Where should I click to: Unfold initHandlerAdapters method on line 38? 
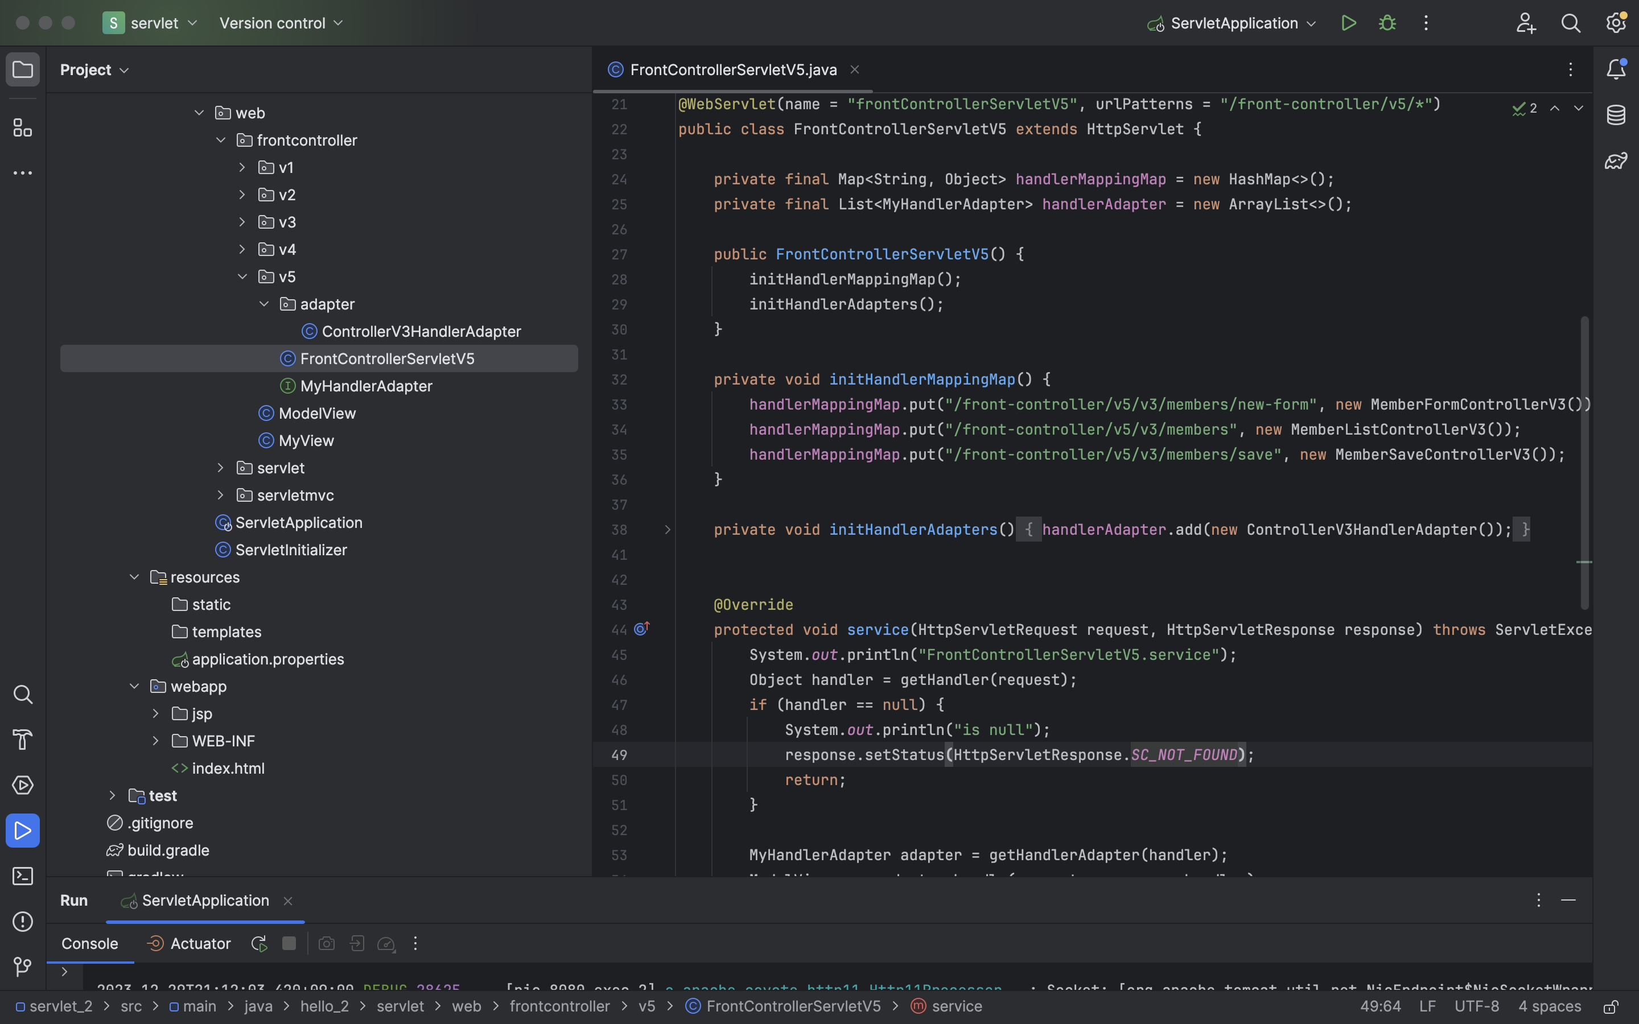point(667,530)
